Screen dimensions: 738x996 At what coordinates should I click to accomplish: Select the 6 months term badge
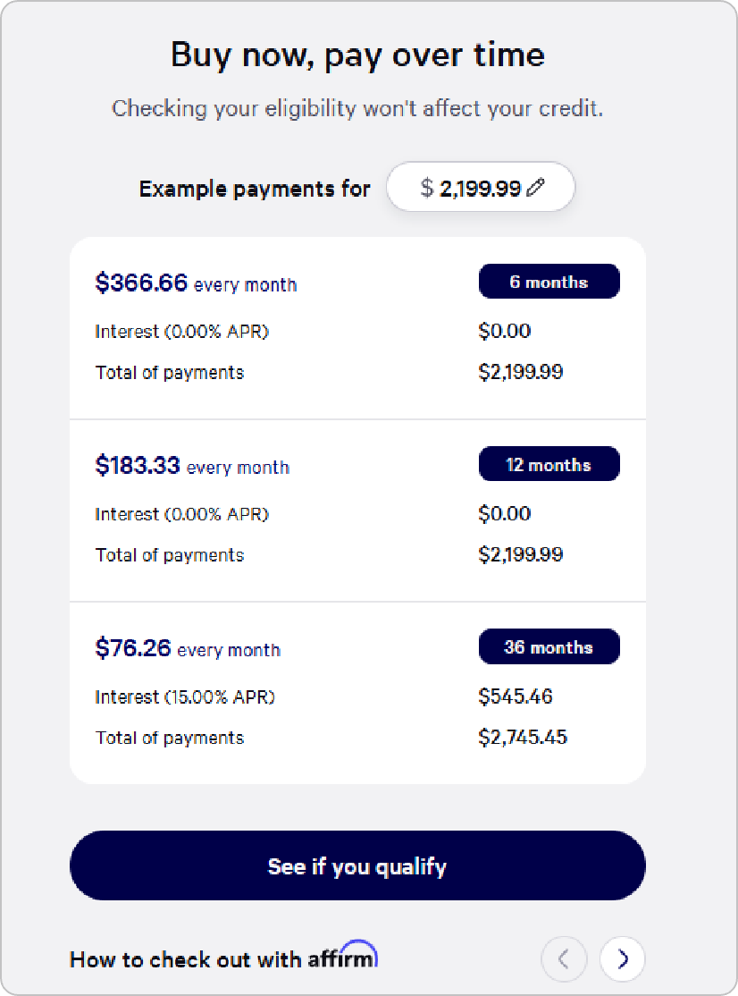549,282
